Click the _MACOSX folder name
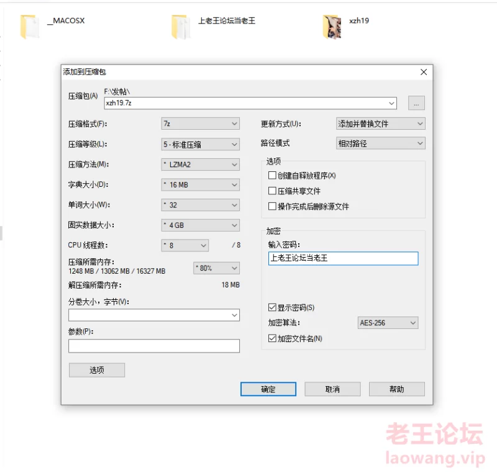Image resolution: width=497 pixels, height=473 pixels. pos(66,21)
